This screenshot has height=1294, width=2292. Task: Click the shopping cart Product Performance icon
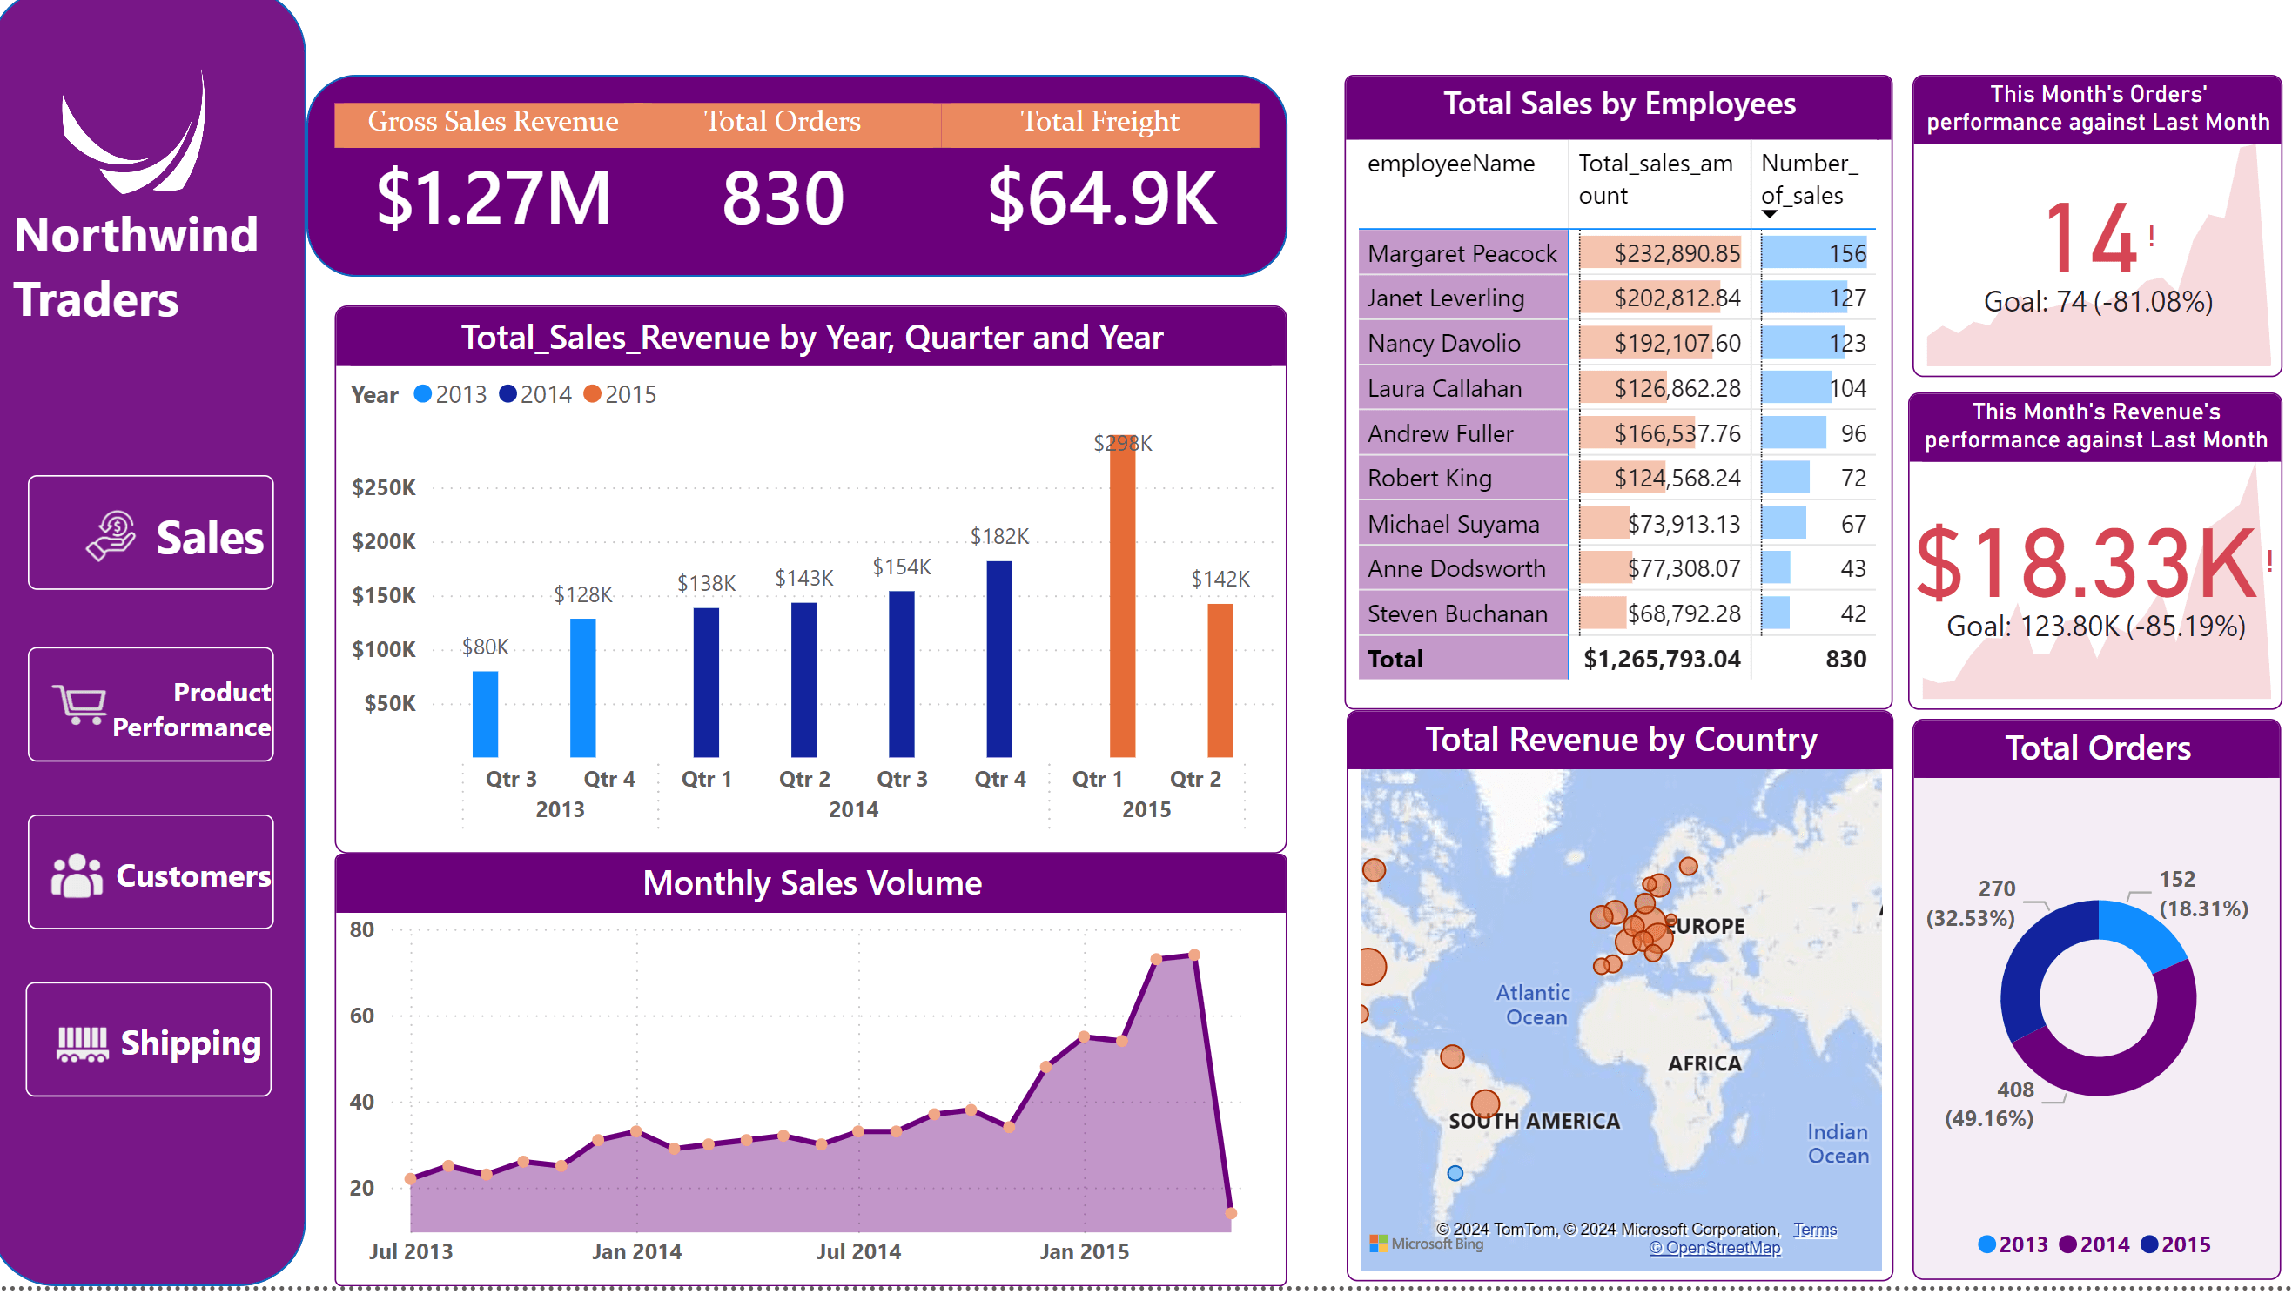(79, 704)
